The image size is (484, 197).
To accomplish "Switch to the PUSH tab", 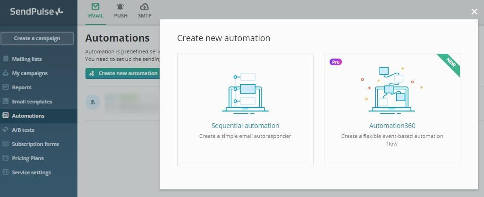I will pos(121,12).
